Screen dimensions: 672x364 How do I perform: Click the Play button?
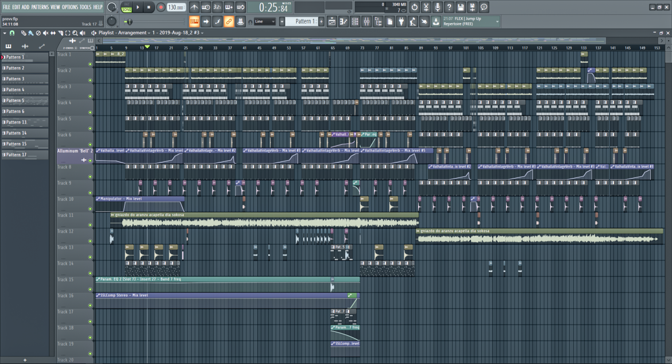click(x=138, y=7)
